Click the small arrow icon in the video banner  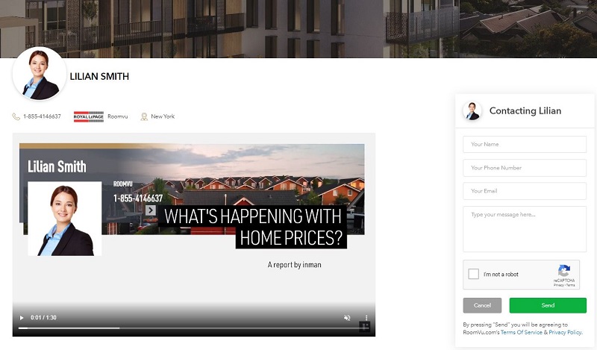pos(151,210)
